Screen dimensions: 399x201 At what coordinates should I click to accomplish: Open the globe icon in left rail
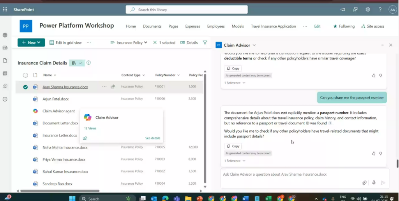tap(5, 35)
